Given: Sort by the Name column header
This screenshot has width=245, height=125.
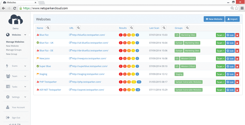Looking at the screenshot, I should (x=40, y=28).
